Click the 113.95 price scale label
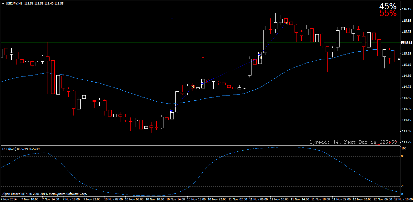 pyautogui.click(x=407, y=131)
